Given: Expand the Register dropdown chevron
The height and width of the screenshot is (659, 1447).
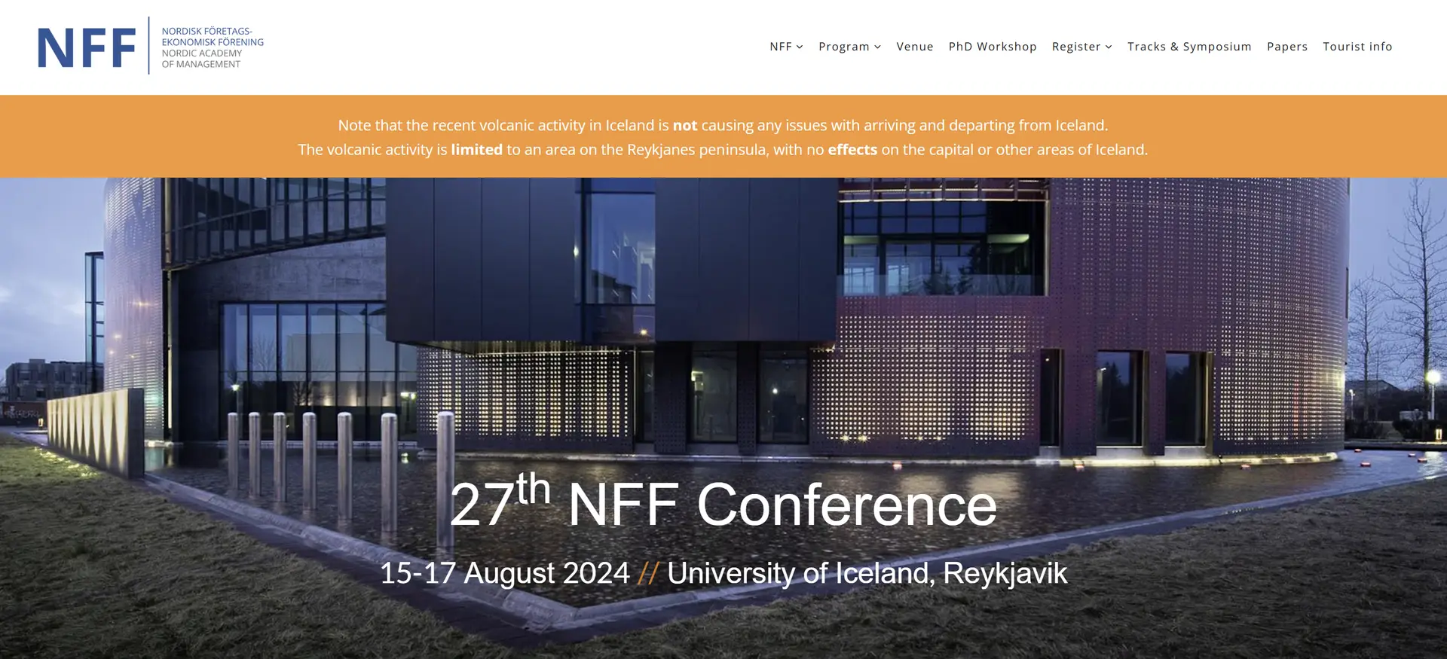Looking at the screenshot, I should (1109, 47).
